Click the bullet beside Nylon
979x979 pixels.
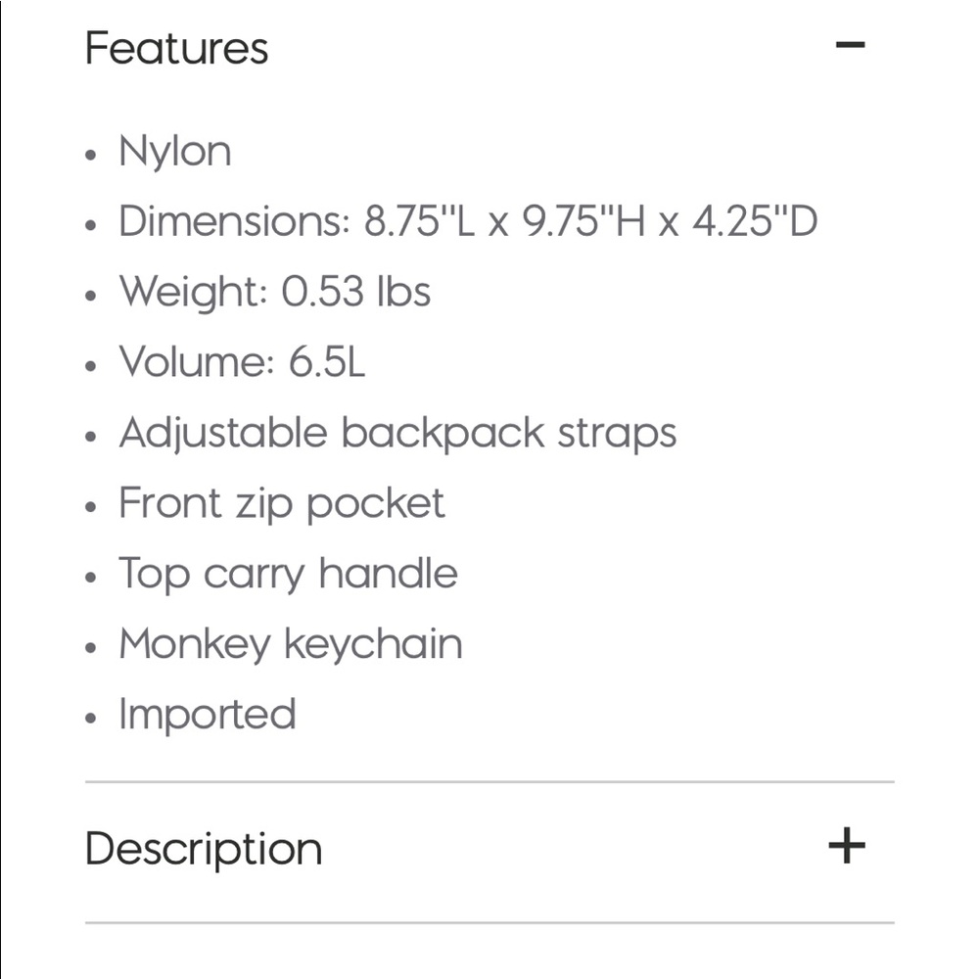[x=91, y=155]
